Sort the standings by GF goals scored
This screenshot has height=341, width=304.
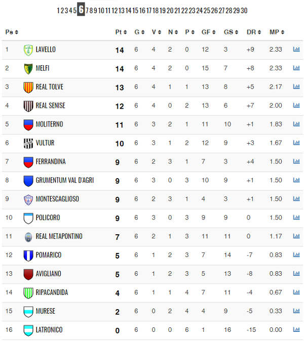point(208,32)
